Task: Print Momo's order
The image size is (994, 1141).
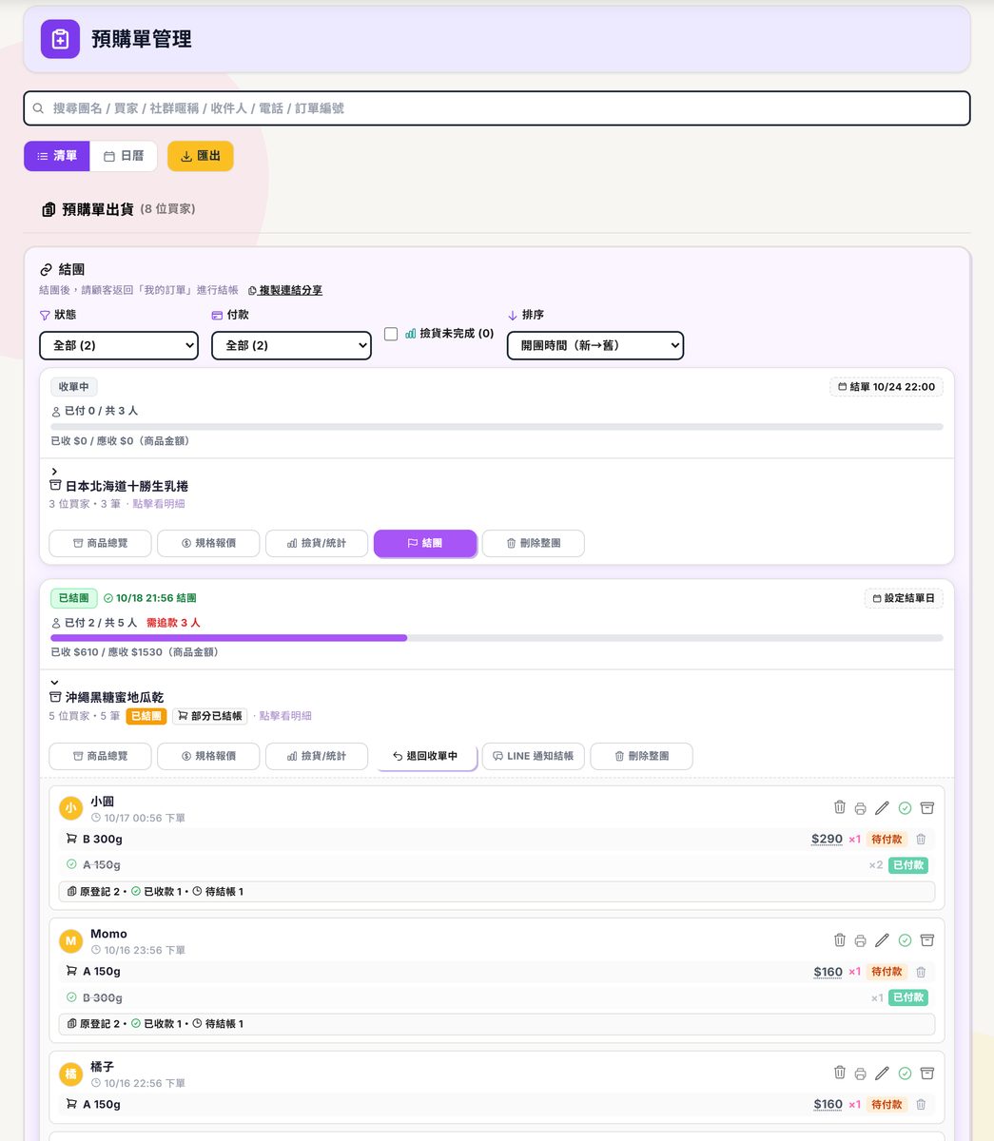Action: coord(860,940)
